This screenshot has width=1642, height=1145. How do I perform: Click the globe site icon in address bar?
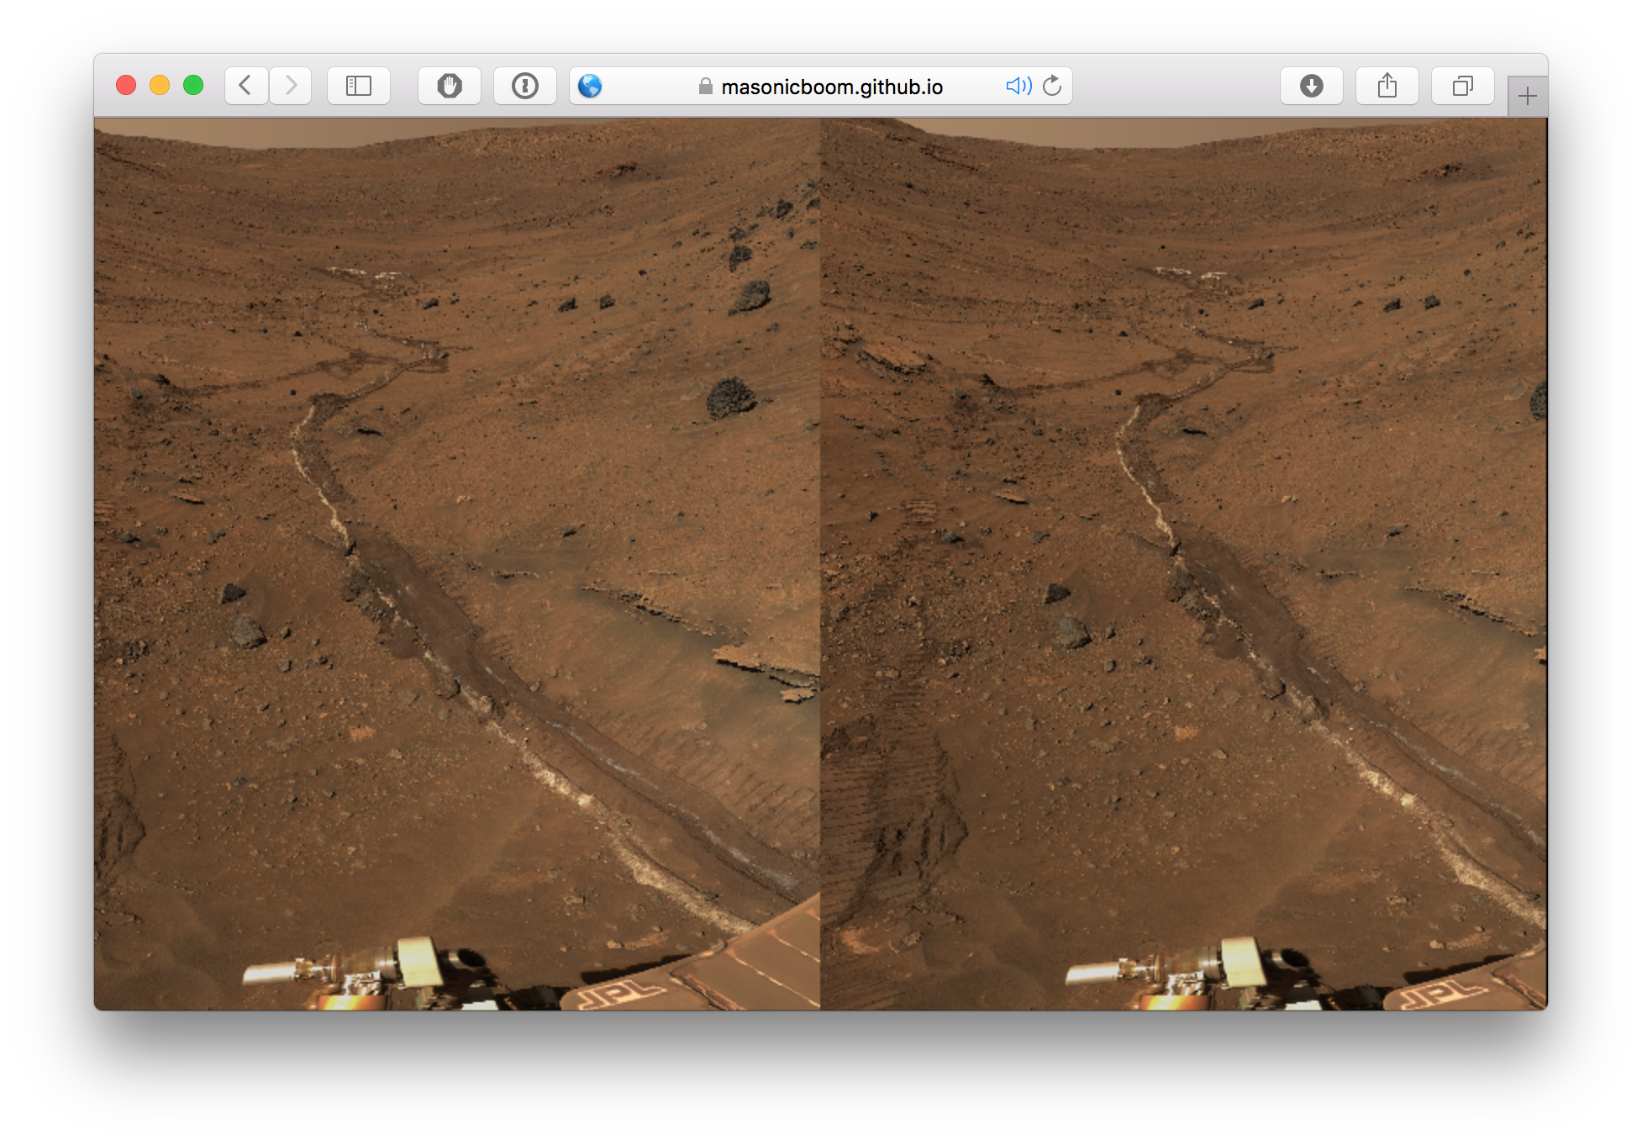590,86
